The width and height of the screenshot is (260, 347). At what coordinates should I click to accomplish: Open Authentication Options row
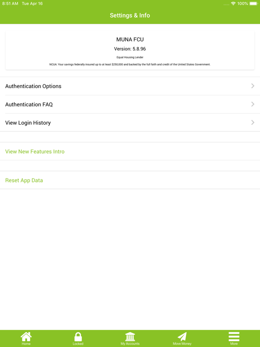(x=130, y=86)
